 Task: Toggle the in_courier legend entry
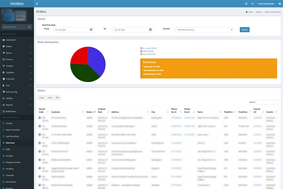148,48
